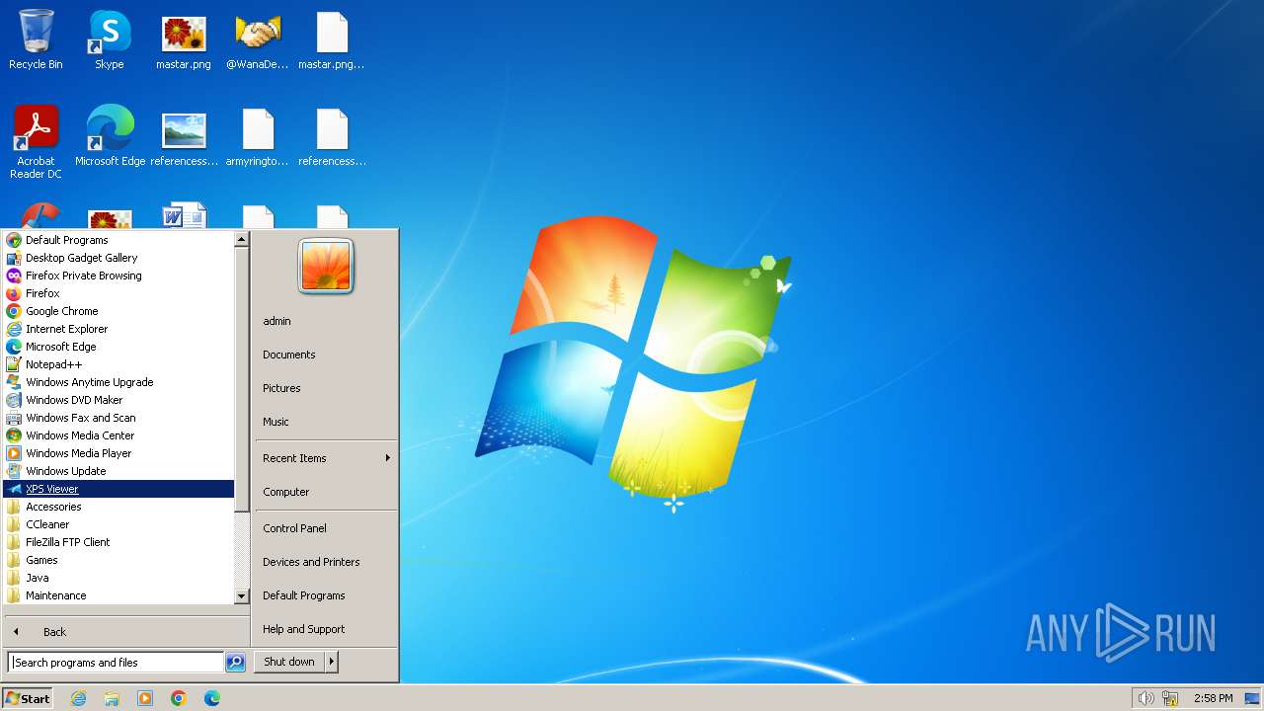This screenshot has width=1264, height=711.
Task: Go Back to main start menu
Action: [126, 632]
